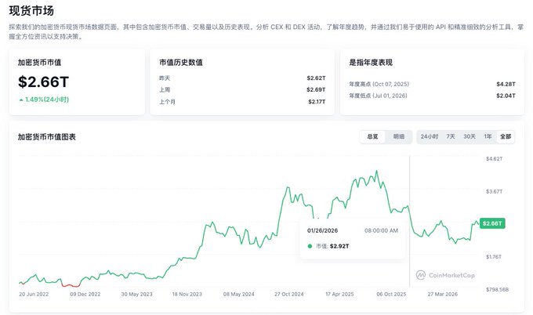The width and height of the screenshot is (533, 315).
Task: Click the 27 Mar 2026 x-axis label
Action: coord(443,295)
